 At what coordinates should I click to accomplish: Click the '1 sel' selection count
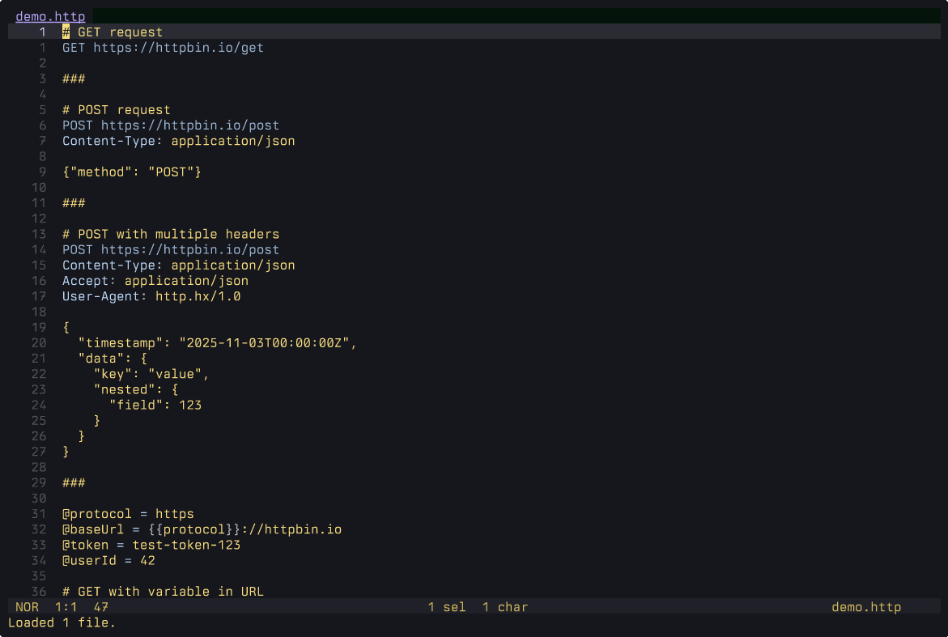(x=447, y=607)
